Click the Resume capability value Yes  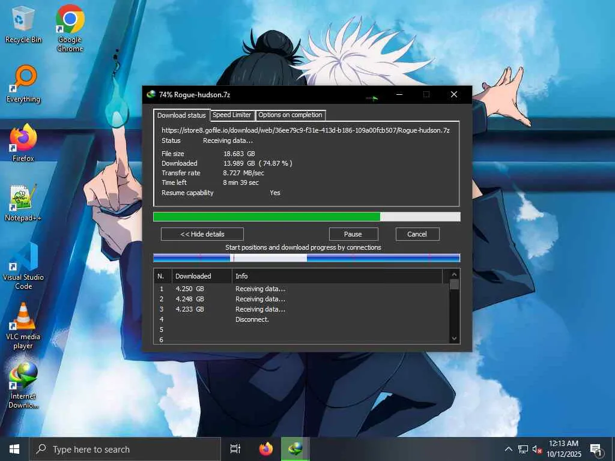[275, 193]
